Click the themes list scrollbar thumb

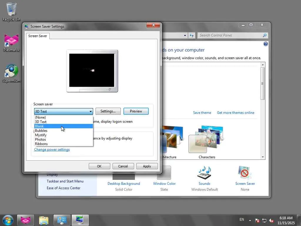pyautogui.click(x=263, y=83)
